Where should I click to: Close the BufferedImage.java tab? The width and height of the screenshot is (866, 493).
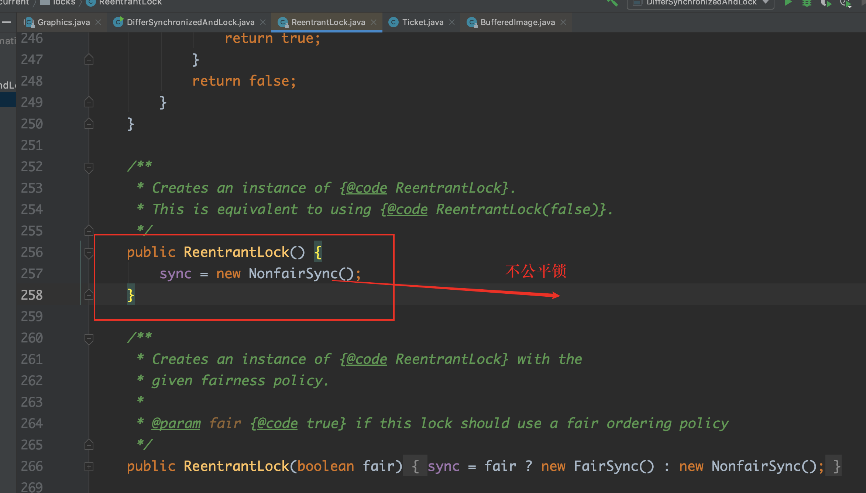pos(563,22)
